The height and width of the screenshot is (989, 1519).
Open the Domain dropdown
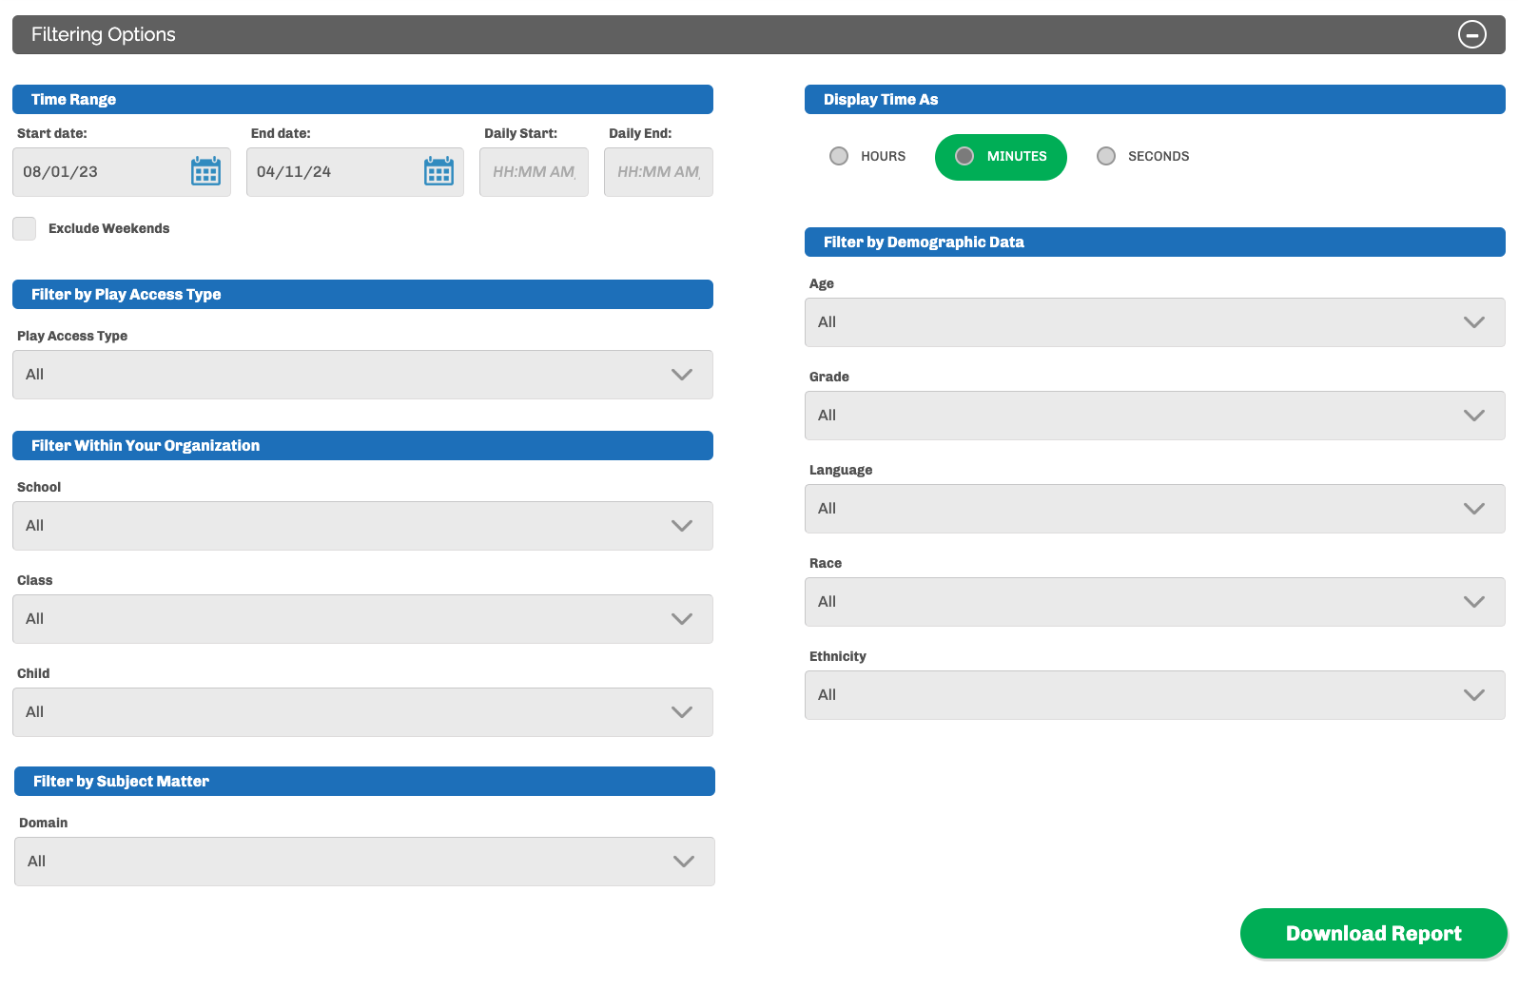(x=364, y=862)
